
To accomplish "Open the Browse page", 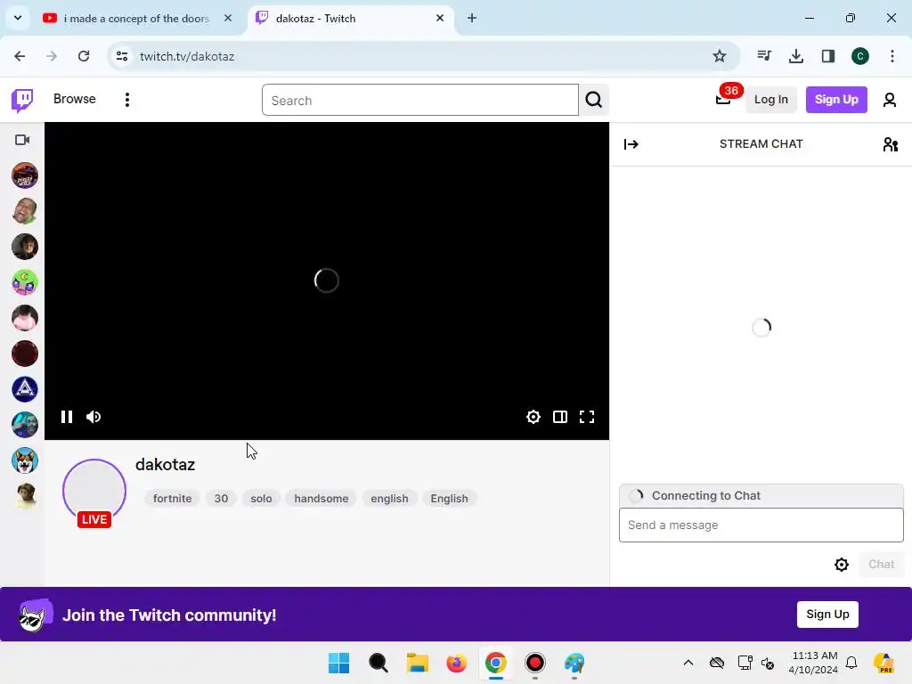I will coord(75,99).
